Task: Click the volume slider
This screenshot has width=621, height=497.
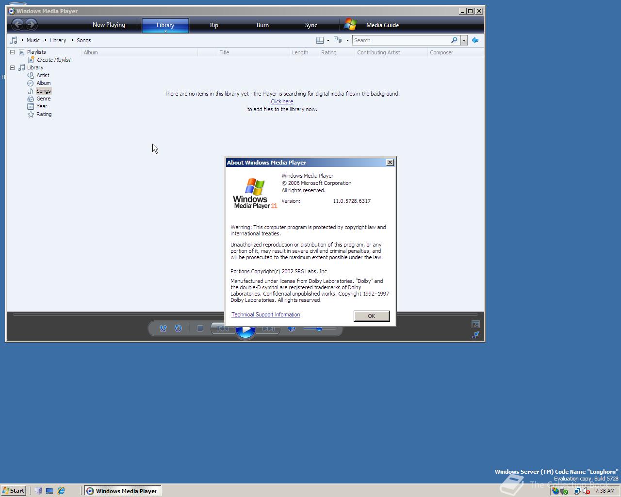Action: pos(320,329)
